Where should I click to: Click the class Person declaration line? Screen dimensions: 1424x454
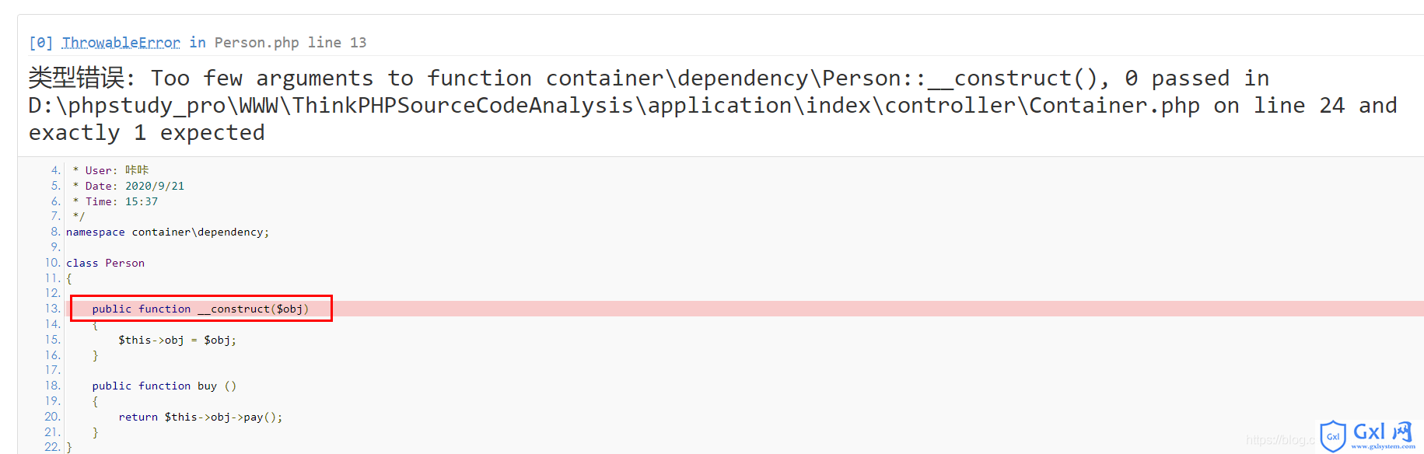point(105,263)
